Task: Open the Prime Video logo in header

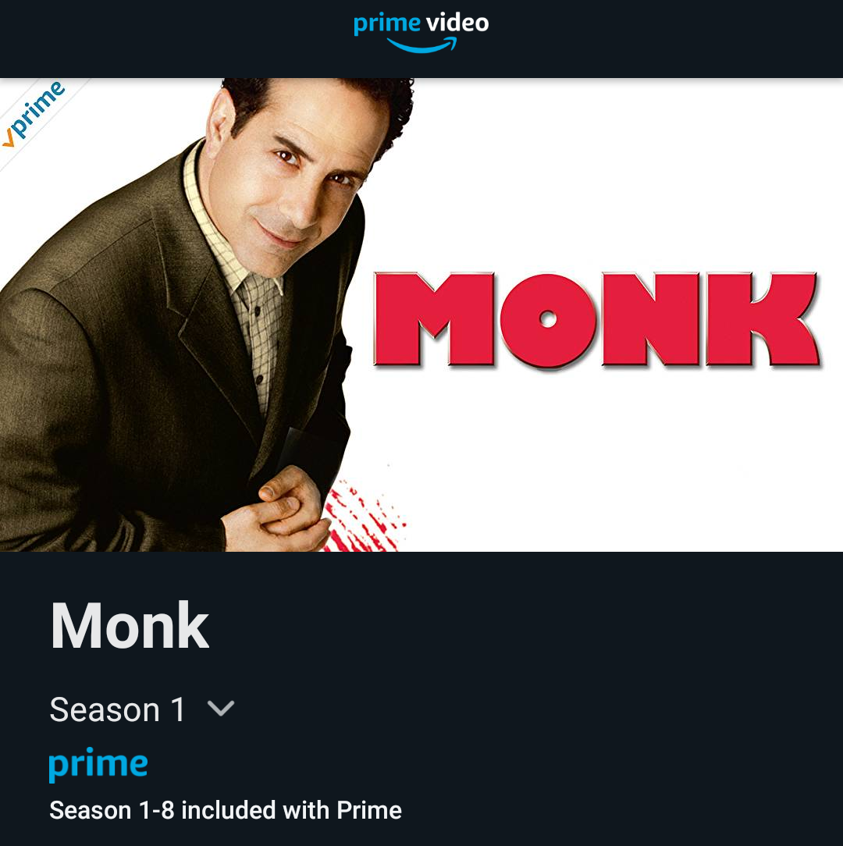Action: pos(421,32)
